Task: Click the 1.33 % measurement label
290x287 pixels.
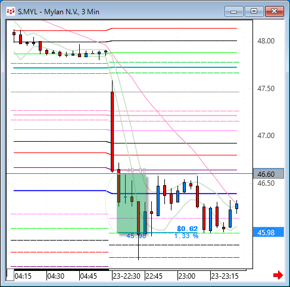Action: [x=186, y=236]
